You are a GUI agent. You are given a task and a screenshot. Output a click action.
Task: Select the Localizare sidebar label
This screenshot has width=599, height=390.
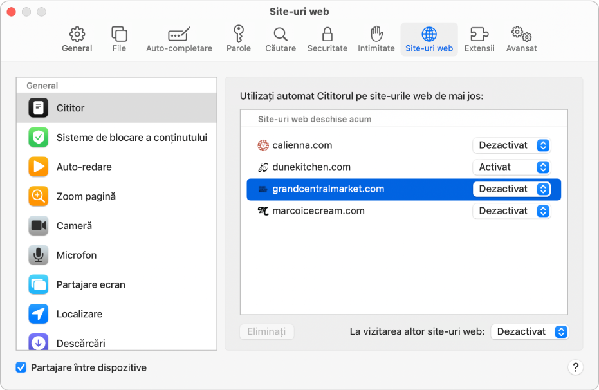pos(80,314)
